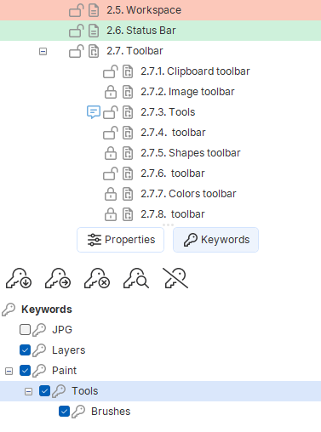The width and height of the screenshot is (321, 432).
Task: Click the document icon of 2.5. Workspace
Action: coord(94,10)
